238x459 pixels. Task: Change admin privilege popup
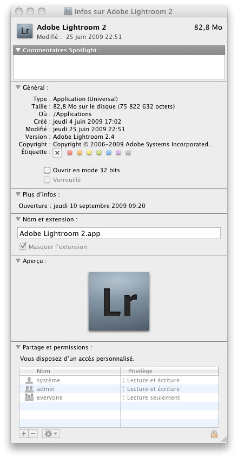151,389
